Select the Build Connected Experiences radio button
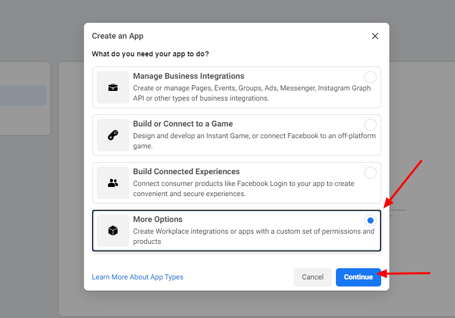 (x=371, y=173)
